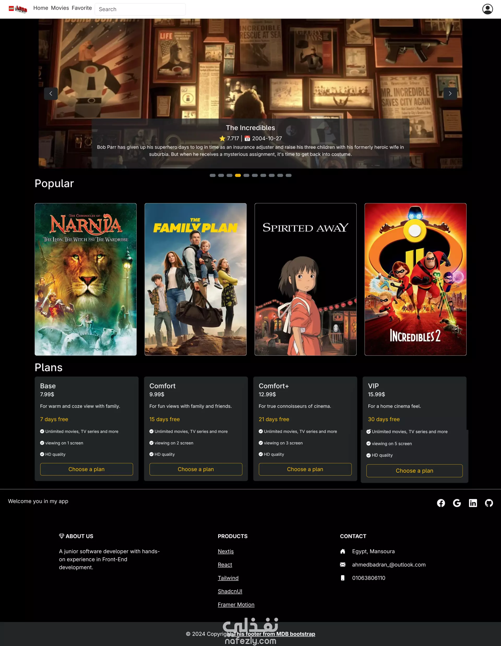
Task: Open the React footer link
Action: click(x=225, y=564)
